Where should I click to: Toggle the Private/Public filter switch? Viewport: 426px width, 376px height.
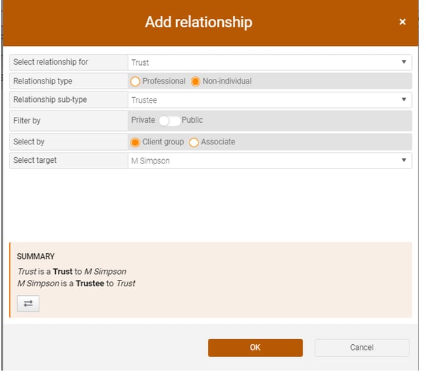(168, 120)
